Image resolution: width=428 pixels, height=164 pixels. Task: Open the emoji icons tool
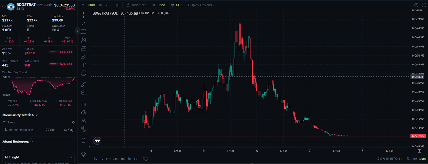click(x=83, y=73)
